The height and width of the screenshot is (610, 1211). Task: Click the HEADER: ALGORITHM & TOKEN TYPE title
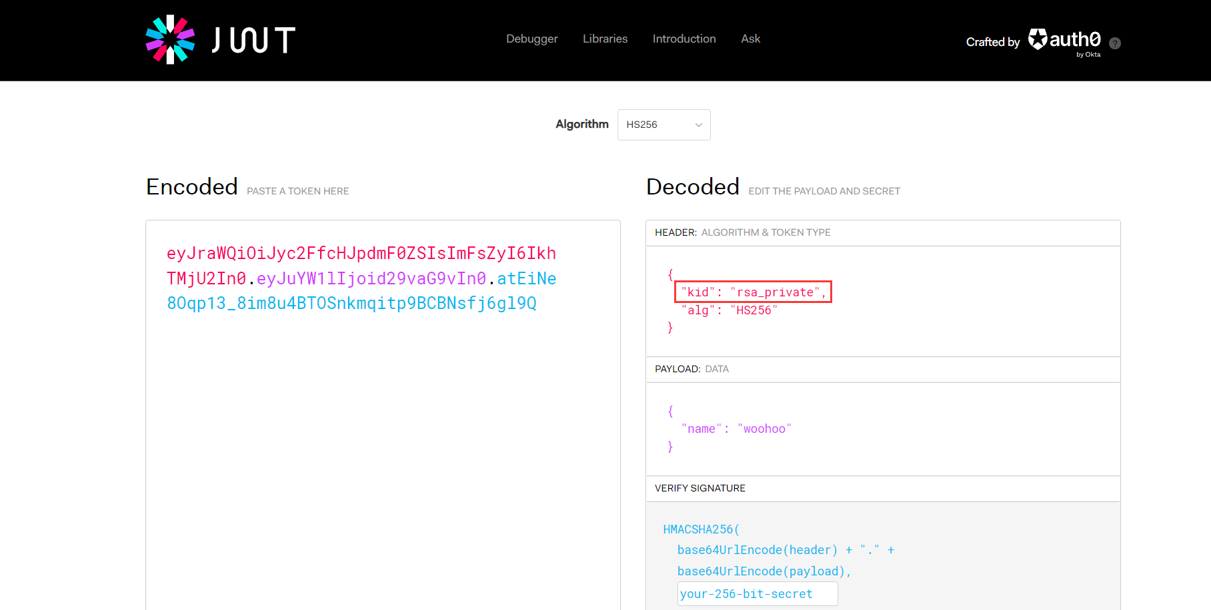point(743,232)
